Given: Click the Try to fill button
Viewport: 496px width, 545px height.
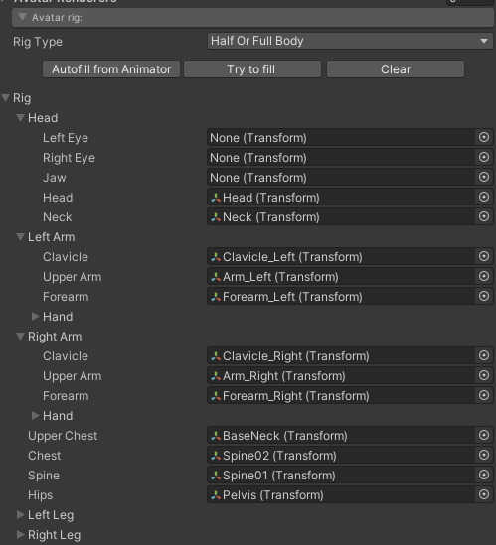Looking at the screenshot, I should pyautogui.click(x=252, y=69).
